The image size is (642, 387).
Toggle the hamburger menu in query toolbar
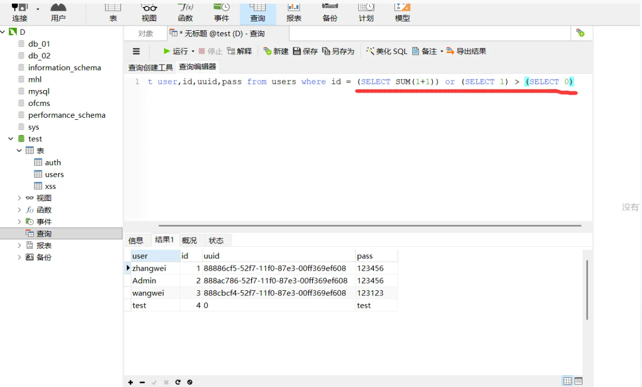click(136, 51)
